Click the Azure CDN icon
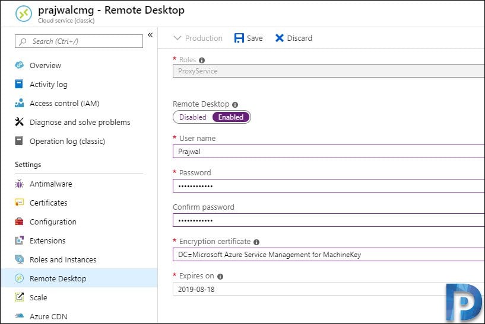485x324 pixels. click(19, 316)
